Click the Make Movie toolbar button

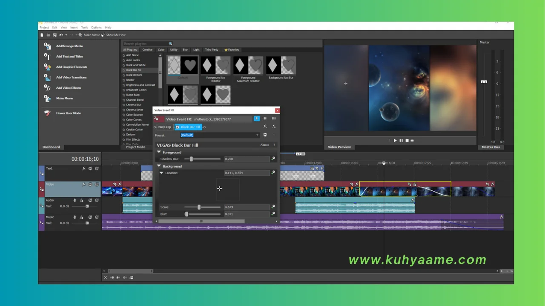[x=89, y=35]
